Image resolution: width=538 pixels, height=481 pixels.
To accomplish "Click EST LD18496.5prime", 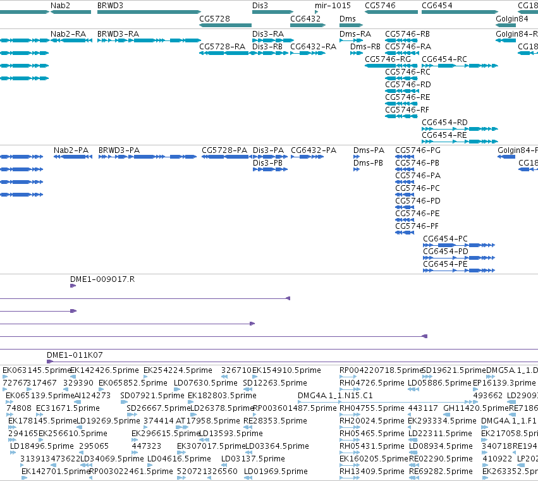I will (42, 446).
